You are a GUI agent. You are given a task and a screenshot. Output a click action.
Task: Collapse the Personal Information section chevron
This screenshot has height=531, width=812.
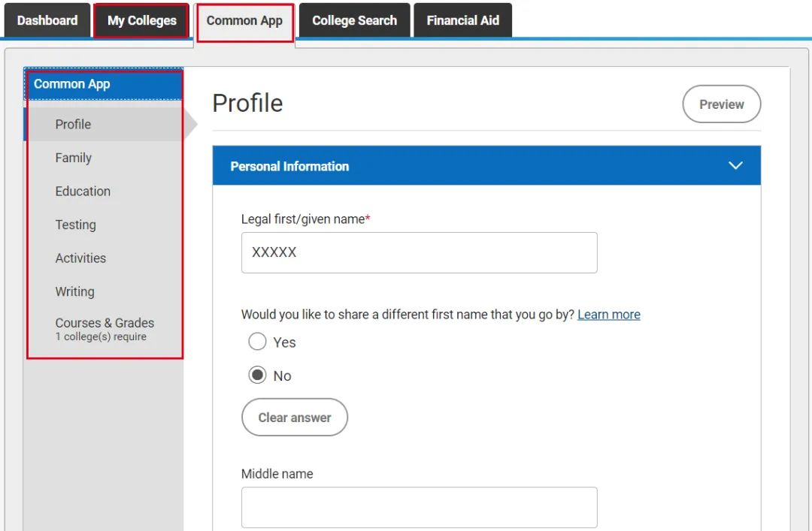click(735, 166)
